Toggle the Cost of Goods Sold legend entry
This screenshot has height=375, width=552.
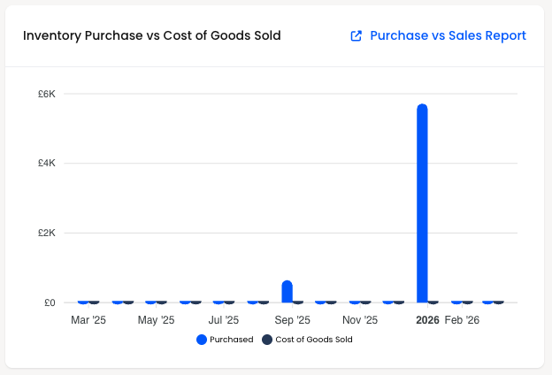[x=307, y=340]
